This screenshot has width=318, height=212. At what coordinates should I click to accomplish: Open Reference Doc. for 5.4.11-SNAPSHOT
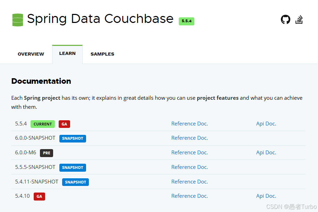pos(190,182)
